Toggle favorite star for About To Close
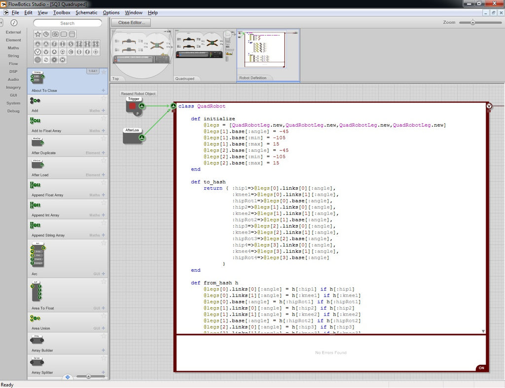Screen dimensions: 505x388 [x=104, y=72]
